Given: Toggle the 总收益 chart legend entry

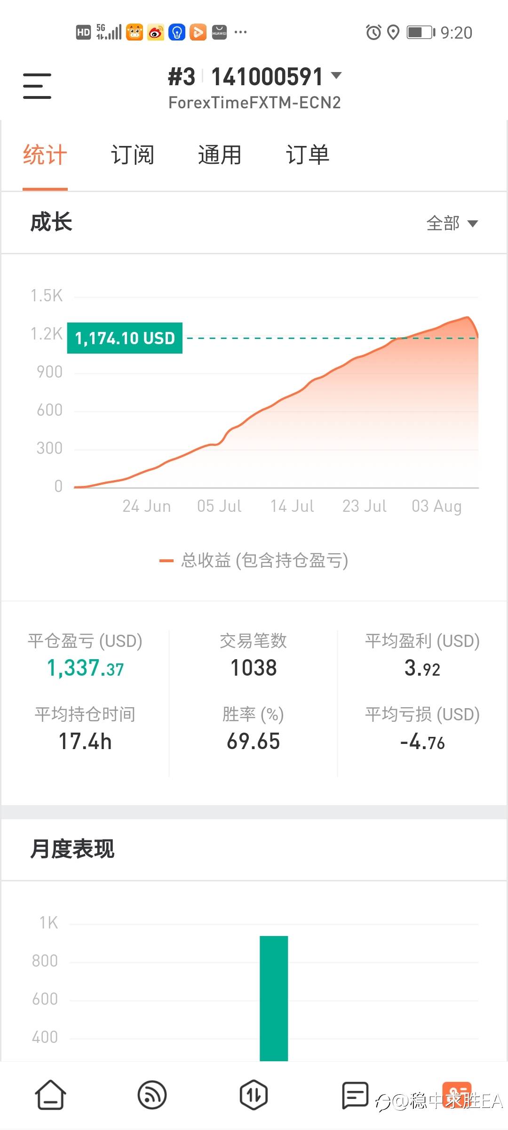Looking at the screenshot, I should click(x=254, y=560).
